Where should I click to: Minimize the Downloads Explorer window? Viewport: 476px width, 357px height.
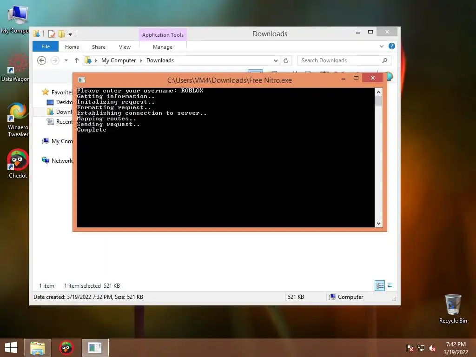pos(358,32)
